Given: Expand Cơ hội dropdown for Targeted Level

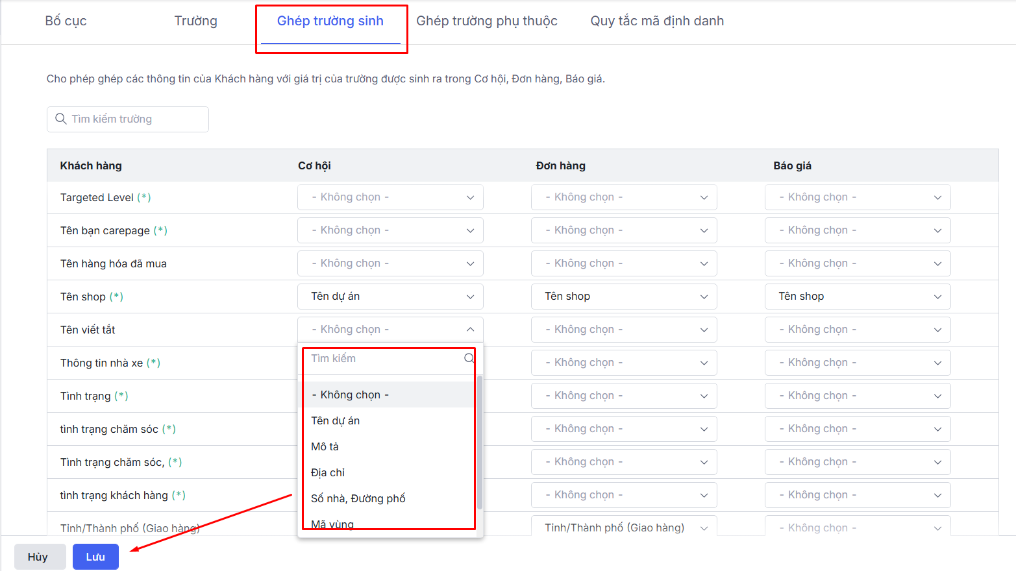Looking at the screenshot, I should pyautogui.click(x=390, y=197).
